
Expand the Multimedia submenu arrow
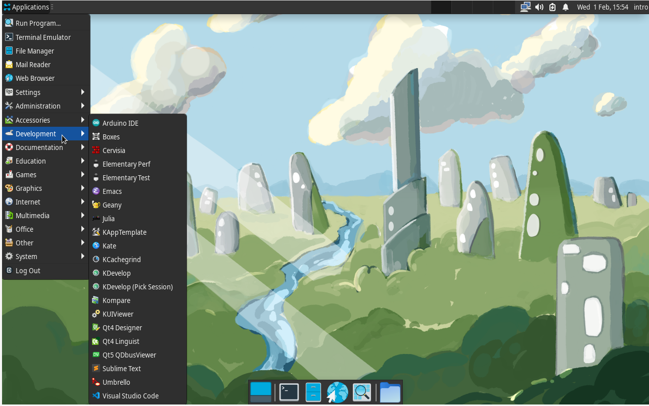tap(82, 215)
